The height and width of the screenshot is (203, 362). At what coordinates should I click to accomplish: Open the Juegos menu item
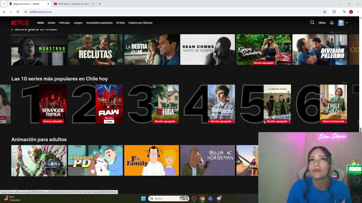[78, 23]
